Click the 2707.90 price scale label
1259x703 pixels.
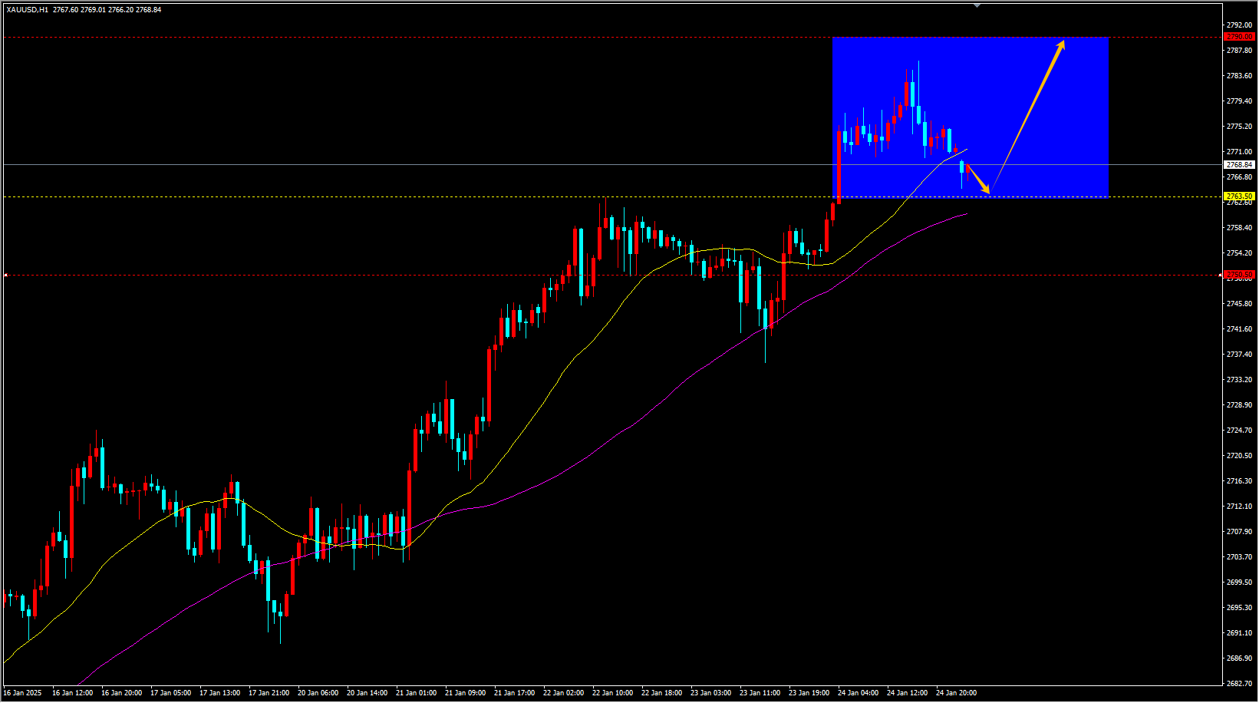1240,532
